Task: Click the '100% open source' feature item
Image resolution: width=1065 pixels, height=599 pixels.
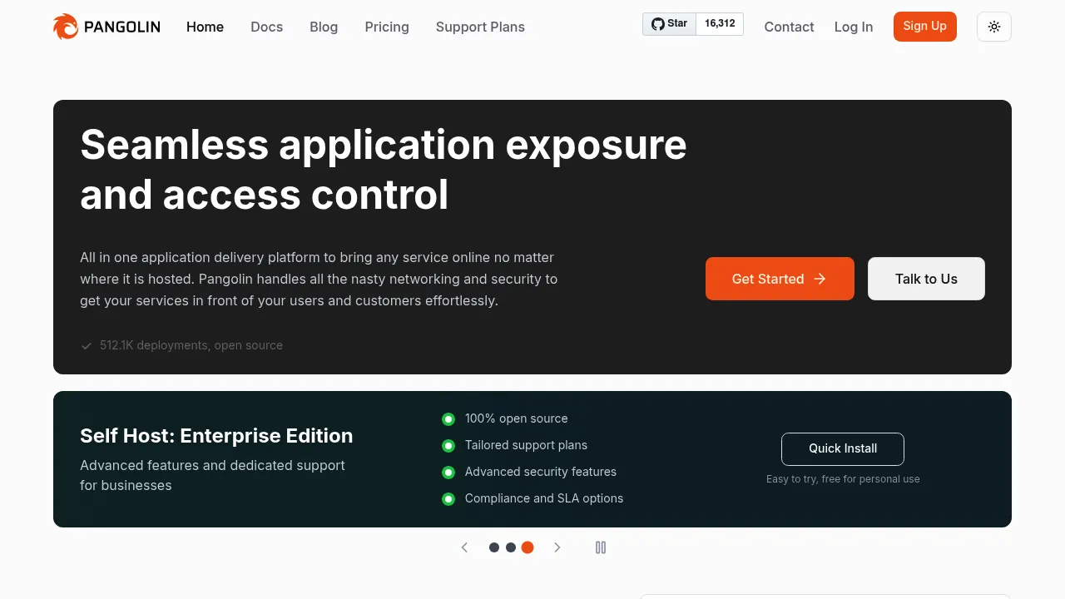Action: pyautogui.click(x=516, y=418)
